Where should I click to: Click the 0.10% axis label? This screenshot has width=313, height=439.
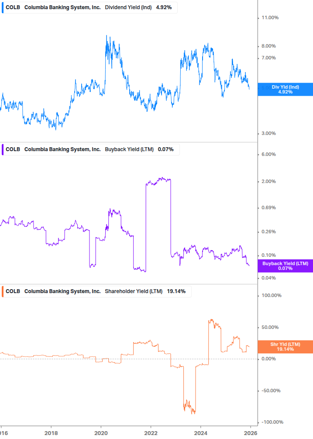pos(268,256)
